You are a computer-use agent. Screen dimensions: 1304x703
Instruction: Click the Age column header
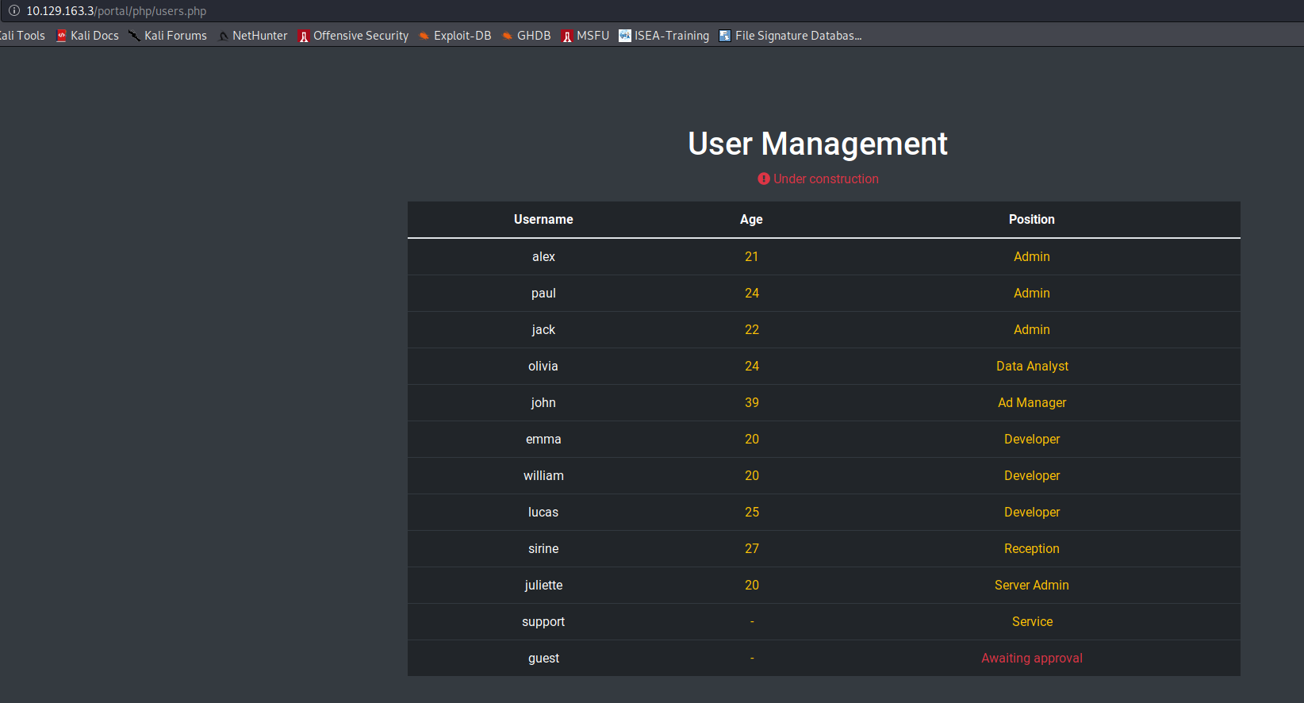751,220
